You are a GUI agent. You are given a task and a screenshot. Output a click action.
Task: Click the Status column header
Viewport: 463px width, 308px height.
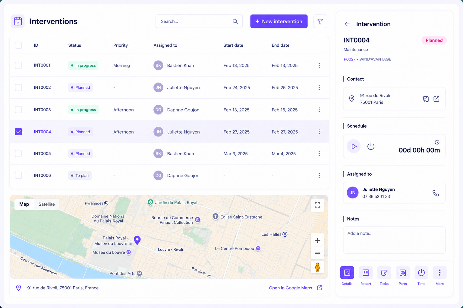pos(74,45)
